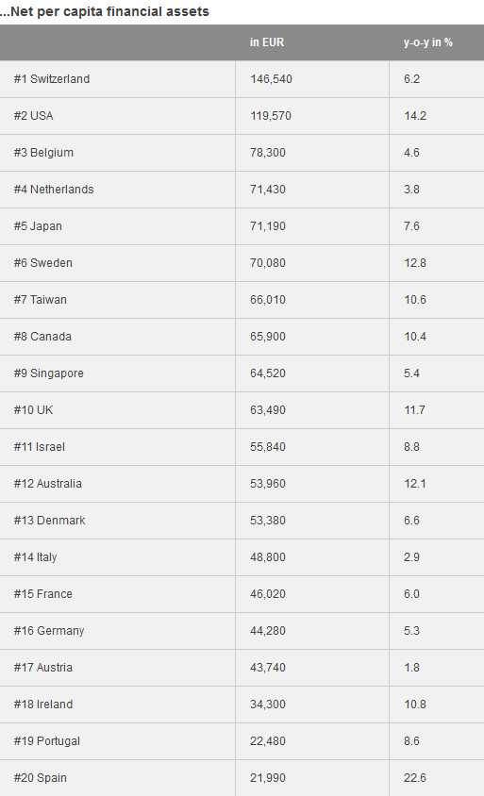Select the #9 Singapore row label
Screen dimensions: 484x796
point(49,373)
